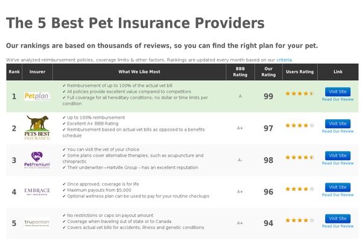Screen dimensions: 362x241
Task: Click Trupanion's user rating stars
Action: click(x=300, y=221)
